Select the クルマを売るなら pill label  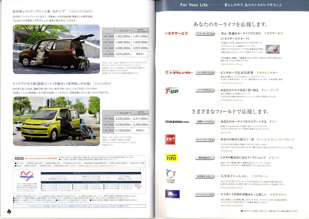[205, 90]
